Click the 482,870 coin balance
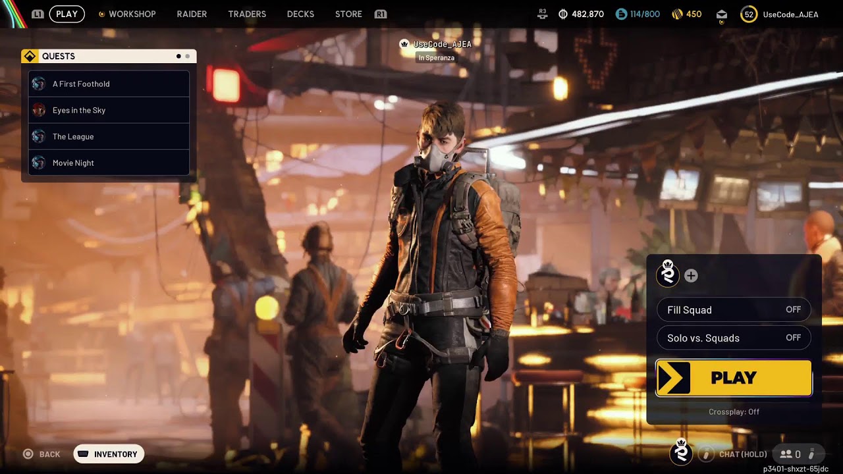The width and height of the screenshot is (843, 474). 588,14
